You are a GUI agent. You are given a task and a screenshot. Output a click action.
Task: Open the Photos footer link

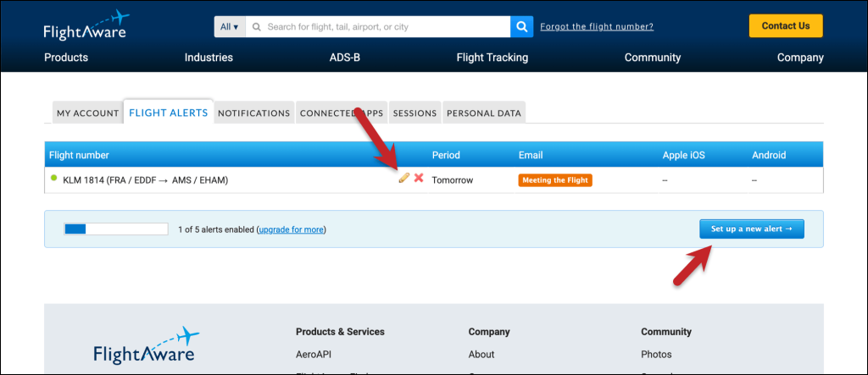[x=657, y=355]
